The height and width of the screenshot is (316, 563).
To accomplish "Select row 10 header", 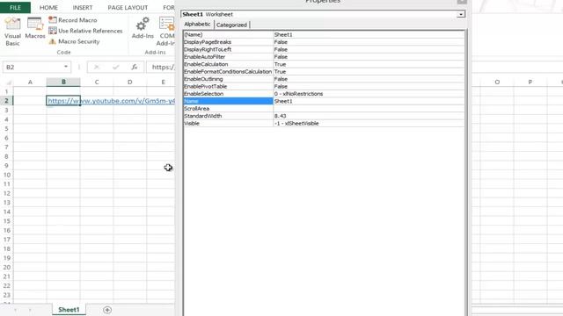I will 6,175.
